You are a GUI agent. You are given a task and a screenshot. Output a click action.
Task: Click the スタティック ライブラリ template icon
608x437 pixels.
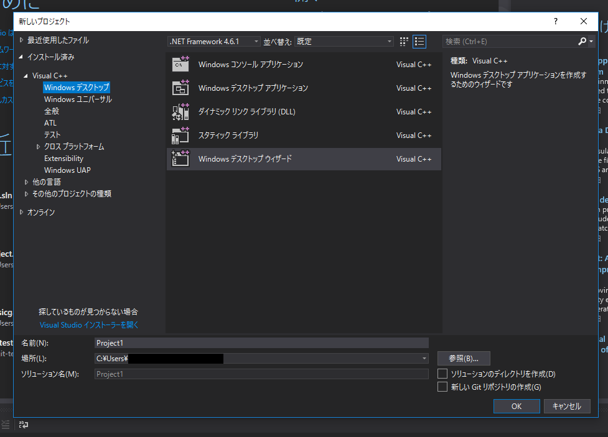coord(180,136)
